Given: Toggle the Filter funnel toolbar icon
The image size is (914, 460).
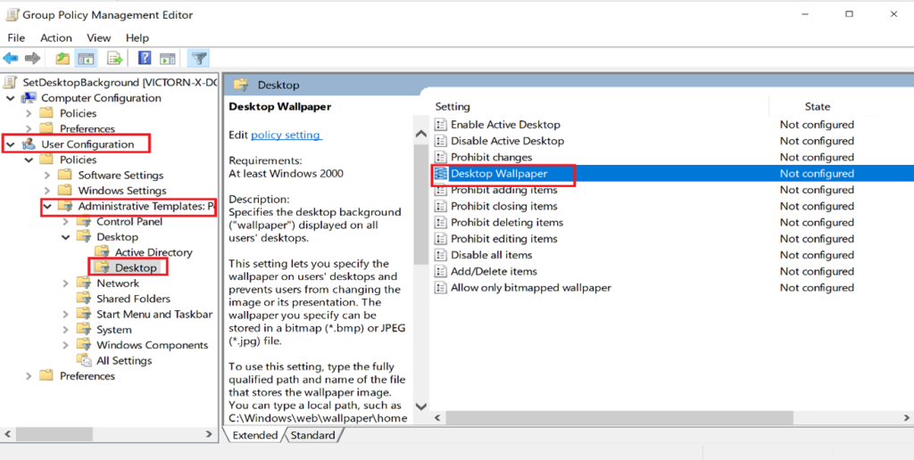Looking at the screenshot, I should tap(199, 59).
